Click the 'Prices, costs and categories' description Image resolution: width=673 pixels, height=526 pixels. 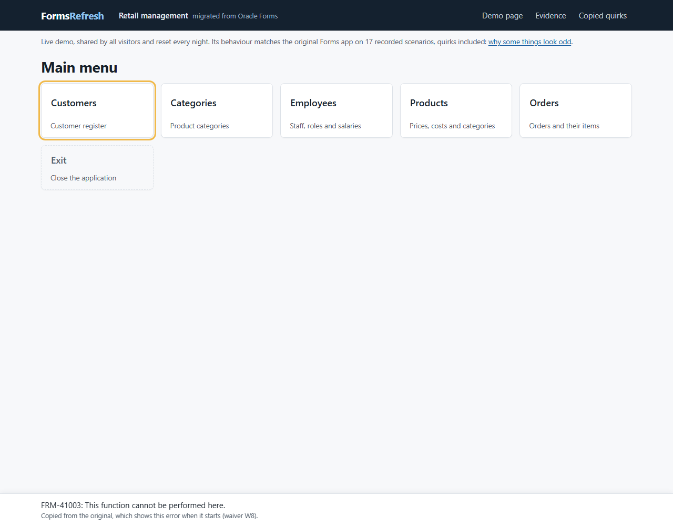tap(452, 126)
